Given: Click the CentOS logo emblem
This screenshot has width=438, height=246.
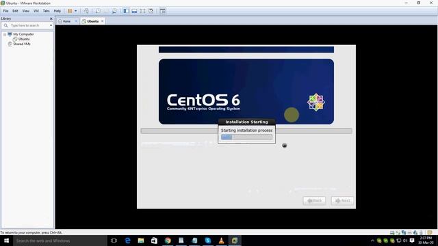Looking at the screenshot, I should (x=316, y=102).
